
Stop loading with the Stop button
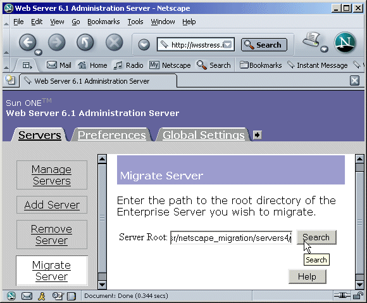coord(114,42)
